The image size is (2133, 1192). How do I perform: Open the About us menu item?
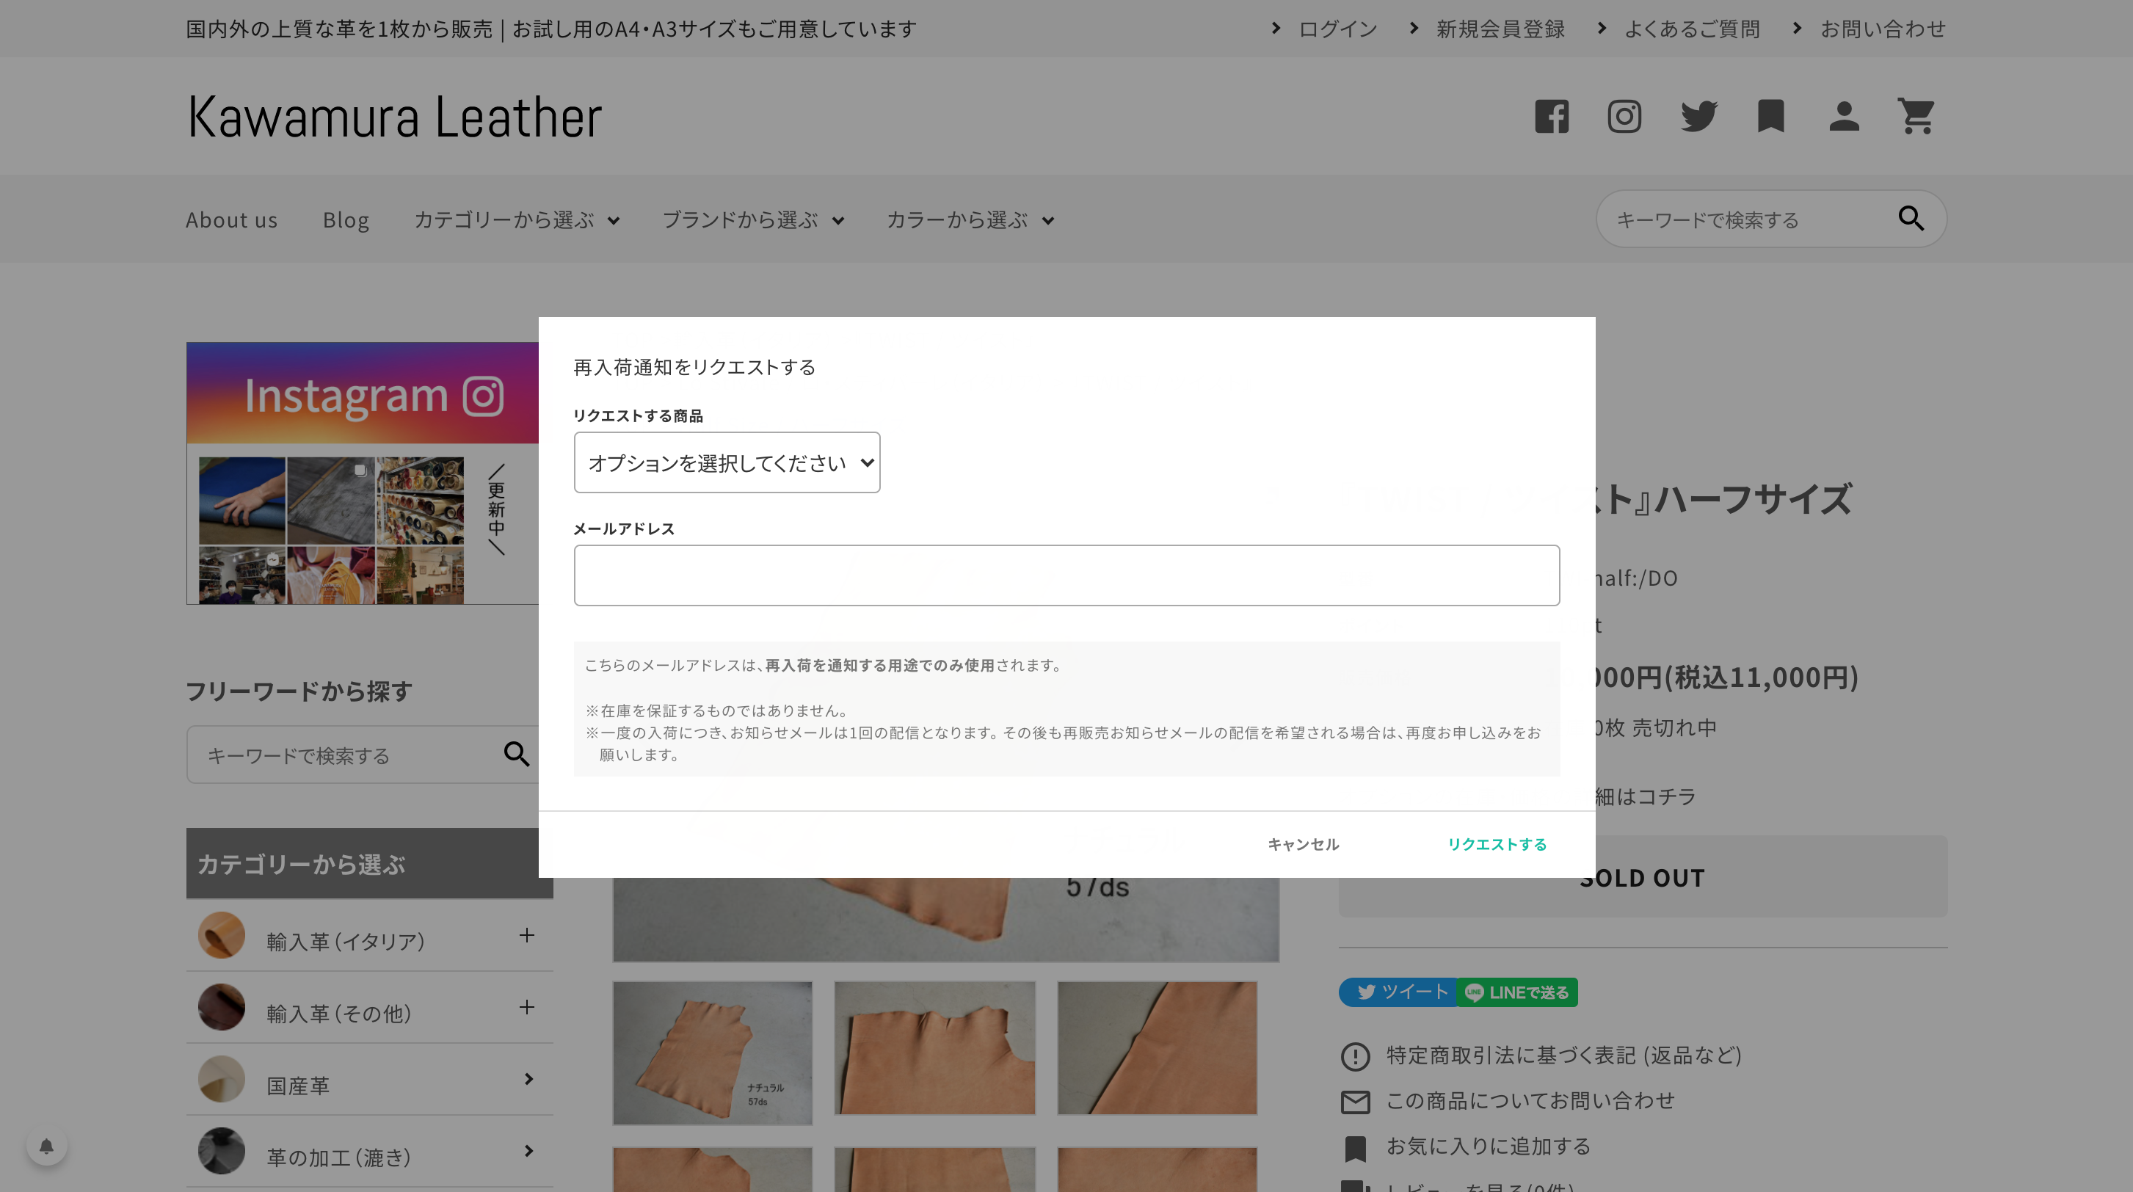pyautogui.click(x=231, y=220)
